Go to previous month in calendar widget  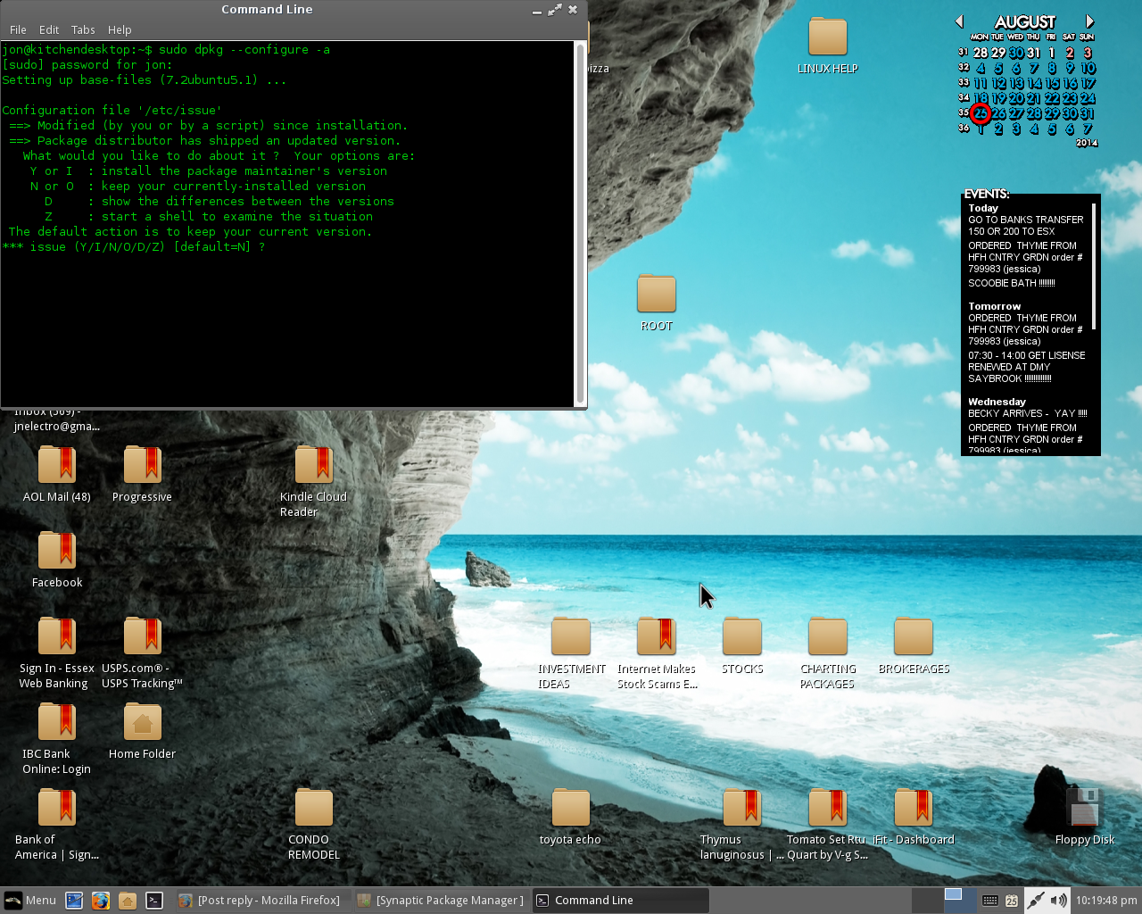(x=960, y=21)
